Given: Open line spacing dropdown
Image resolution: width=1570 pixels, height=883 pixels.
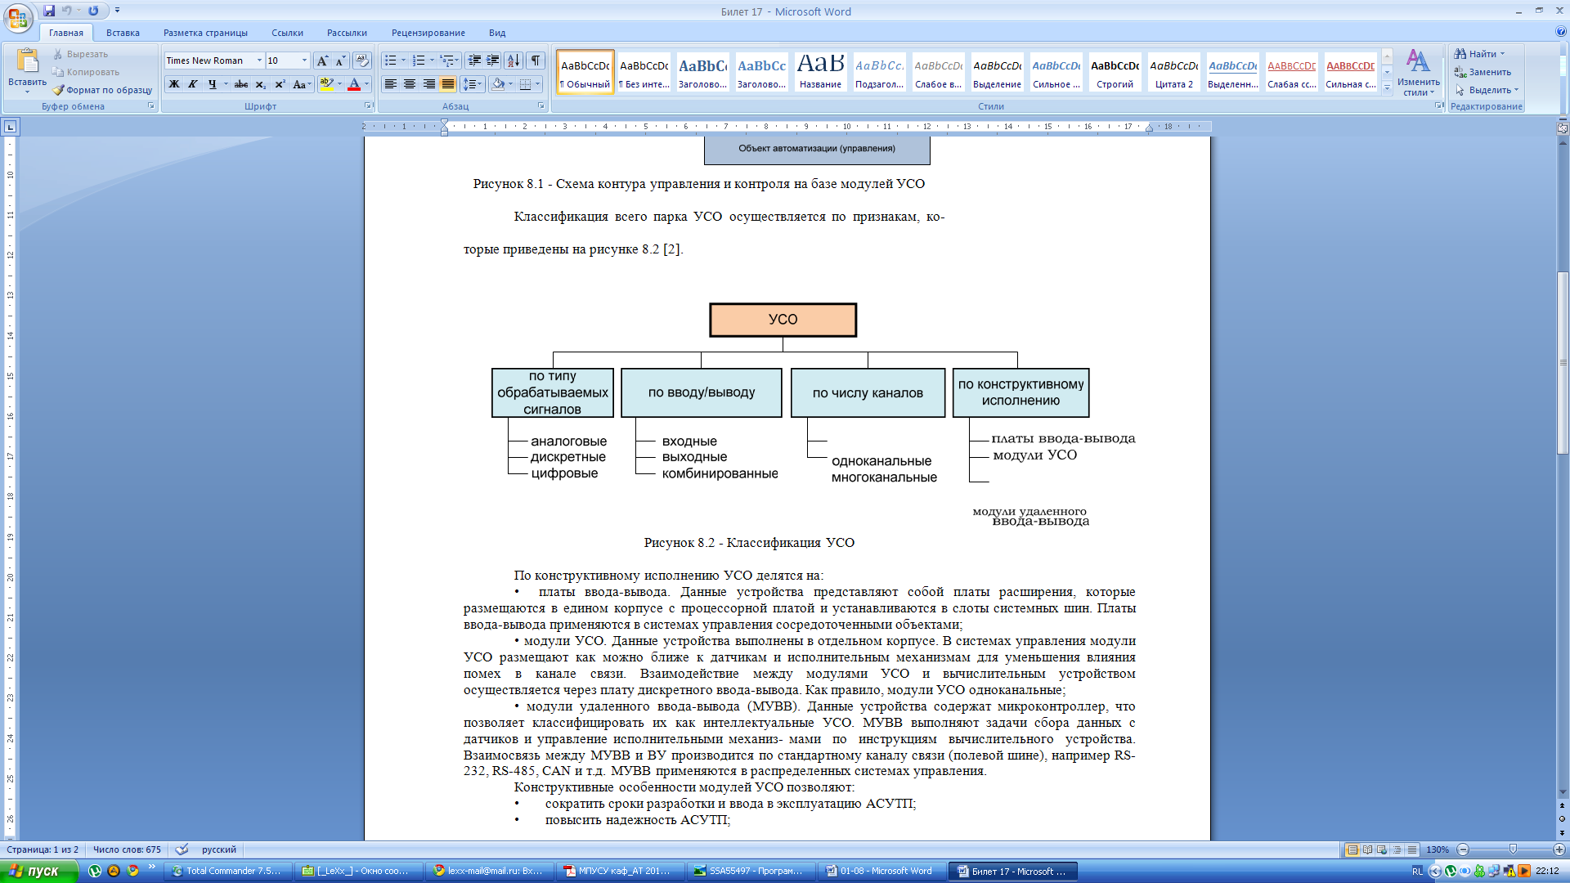Looking at the screenshot, I should coord(473,84).
